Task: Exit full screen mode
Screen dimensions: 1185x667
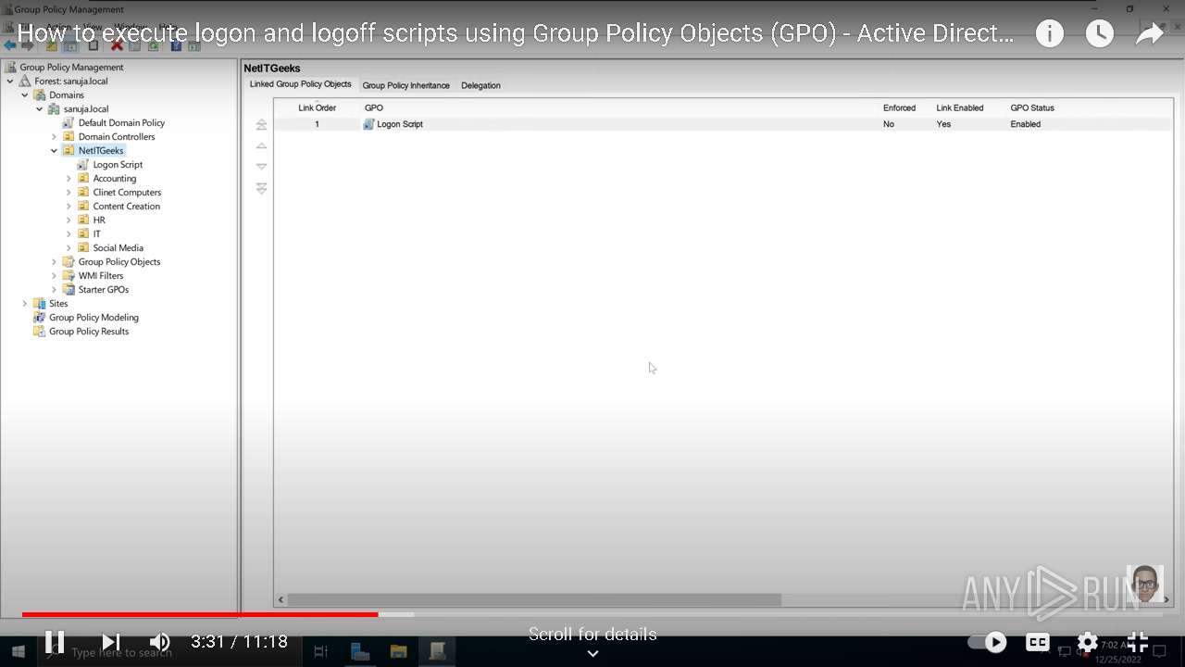Action: [x=1138, y=641]
